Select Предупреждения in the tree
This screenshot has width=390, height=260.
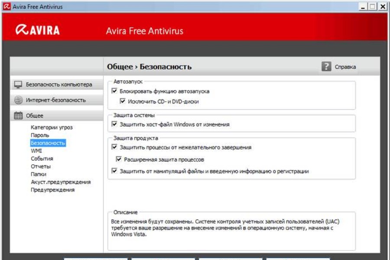[53, 190]
